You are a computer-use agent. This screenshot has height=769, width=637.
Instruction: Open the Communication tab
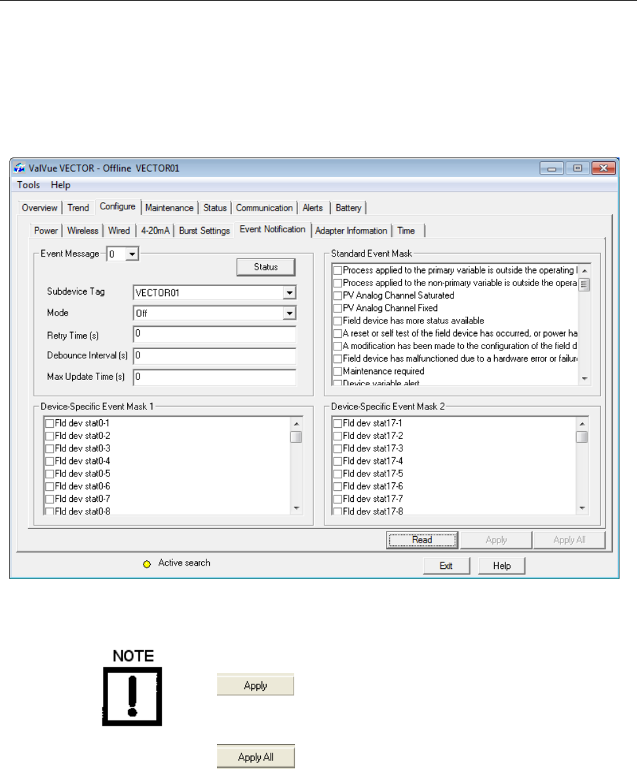coord(264,208)
